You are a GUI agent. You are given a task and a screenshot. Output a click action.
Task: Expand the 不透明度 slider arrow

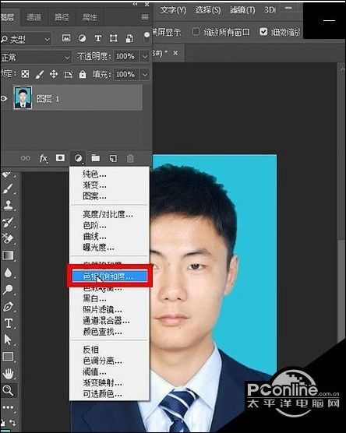(145, 57)
